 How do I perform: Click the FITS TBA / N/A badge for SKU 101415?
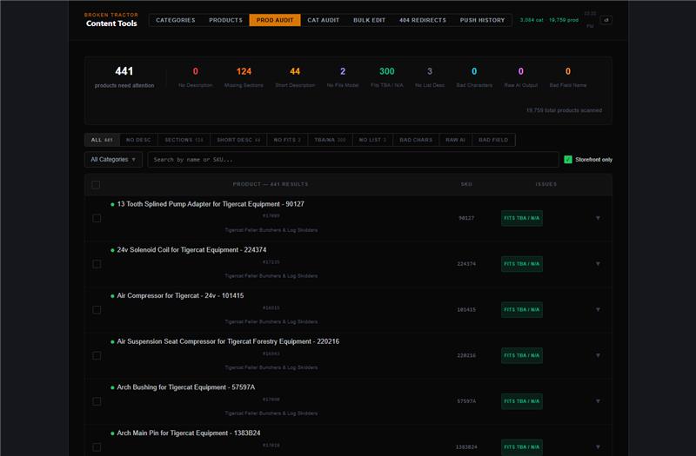[521, 310]
